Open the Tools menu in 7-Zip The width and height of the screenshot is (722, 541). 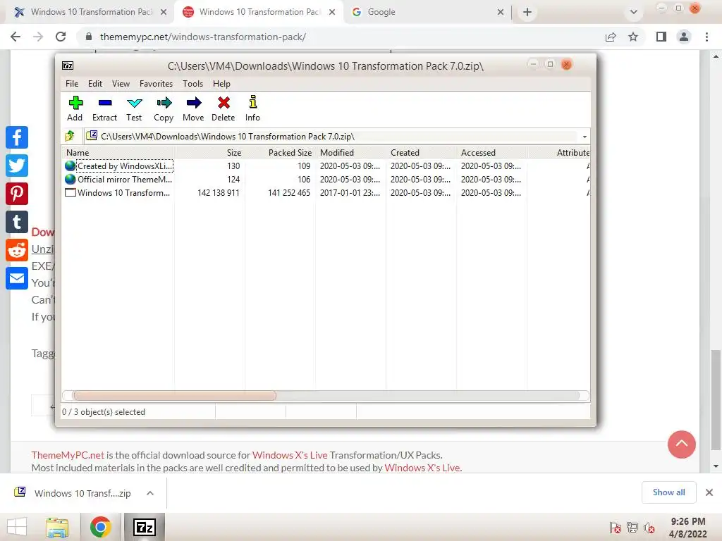tap(192, 84)
